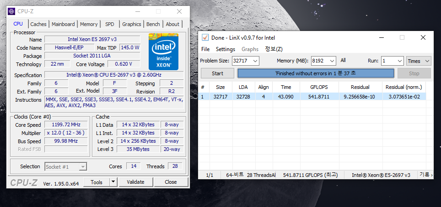Open the Times unit dropdown in LinX

coord(419,61)
